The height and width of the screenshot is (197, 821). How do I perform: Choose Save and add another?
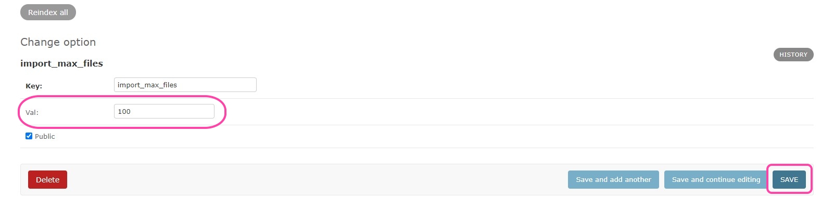tap(613, 180)
